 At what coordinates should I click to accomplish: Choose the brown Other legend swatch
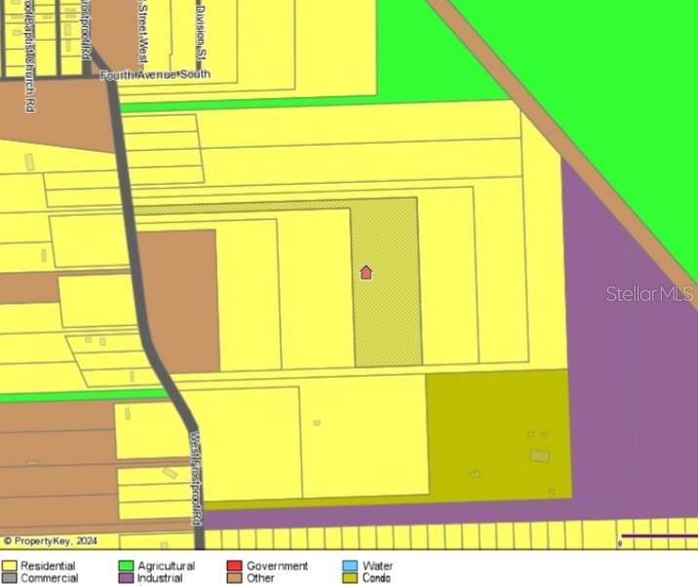click(x=234, y=578)
